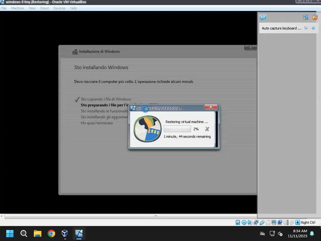
Task: Open the Devices menu
Action: click(59, 8)
